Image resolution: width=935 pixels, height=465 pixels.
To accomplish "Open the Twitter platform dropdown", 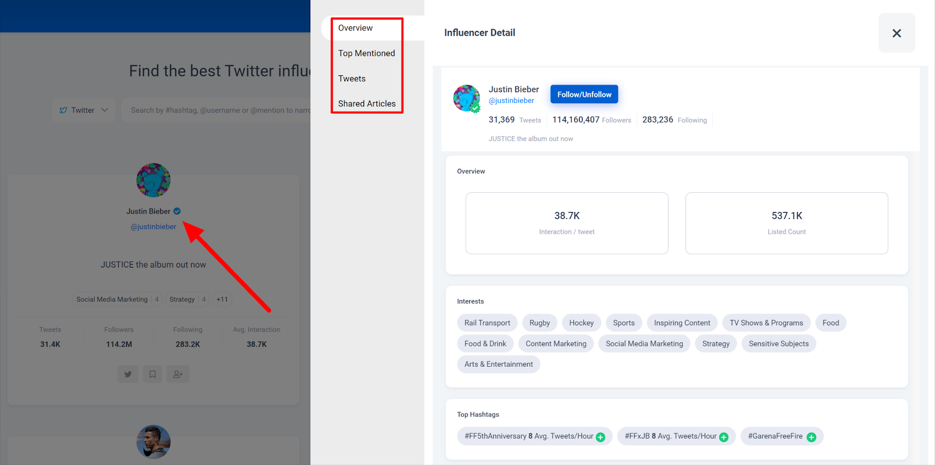I will point(85,110).
